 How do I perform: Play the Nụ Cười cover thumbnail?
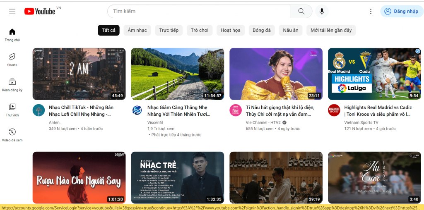point(374,178)
